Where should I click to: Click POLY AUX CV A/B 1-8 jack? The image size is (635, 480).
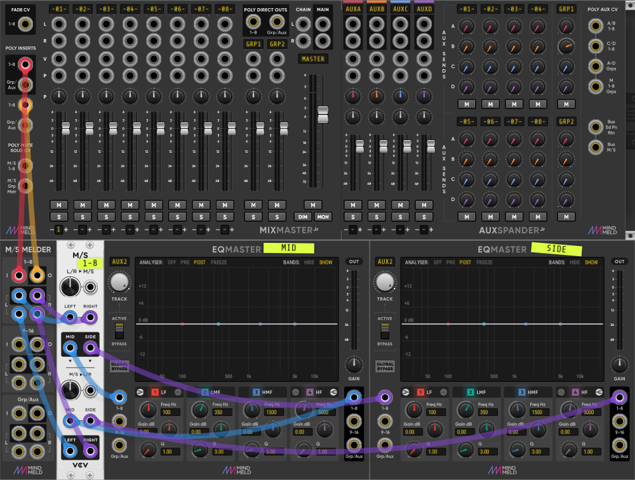click(596, 26)
